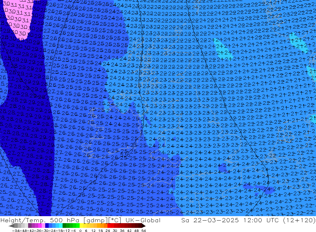This screenshot has width=316, height=232.
Task: Select the '(12+120)' forecast offset text
Action: point(299,220)
